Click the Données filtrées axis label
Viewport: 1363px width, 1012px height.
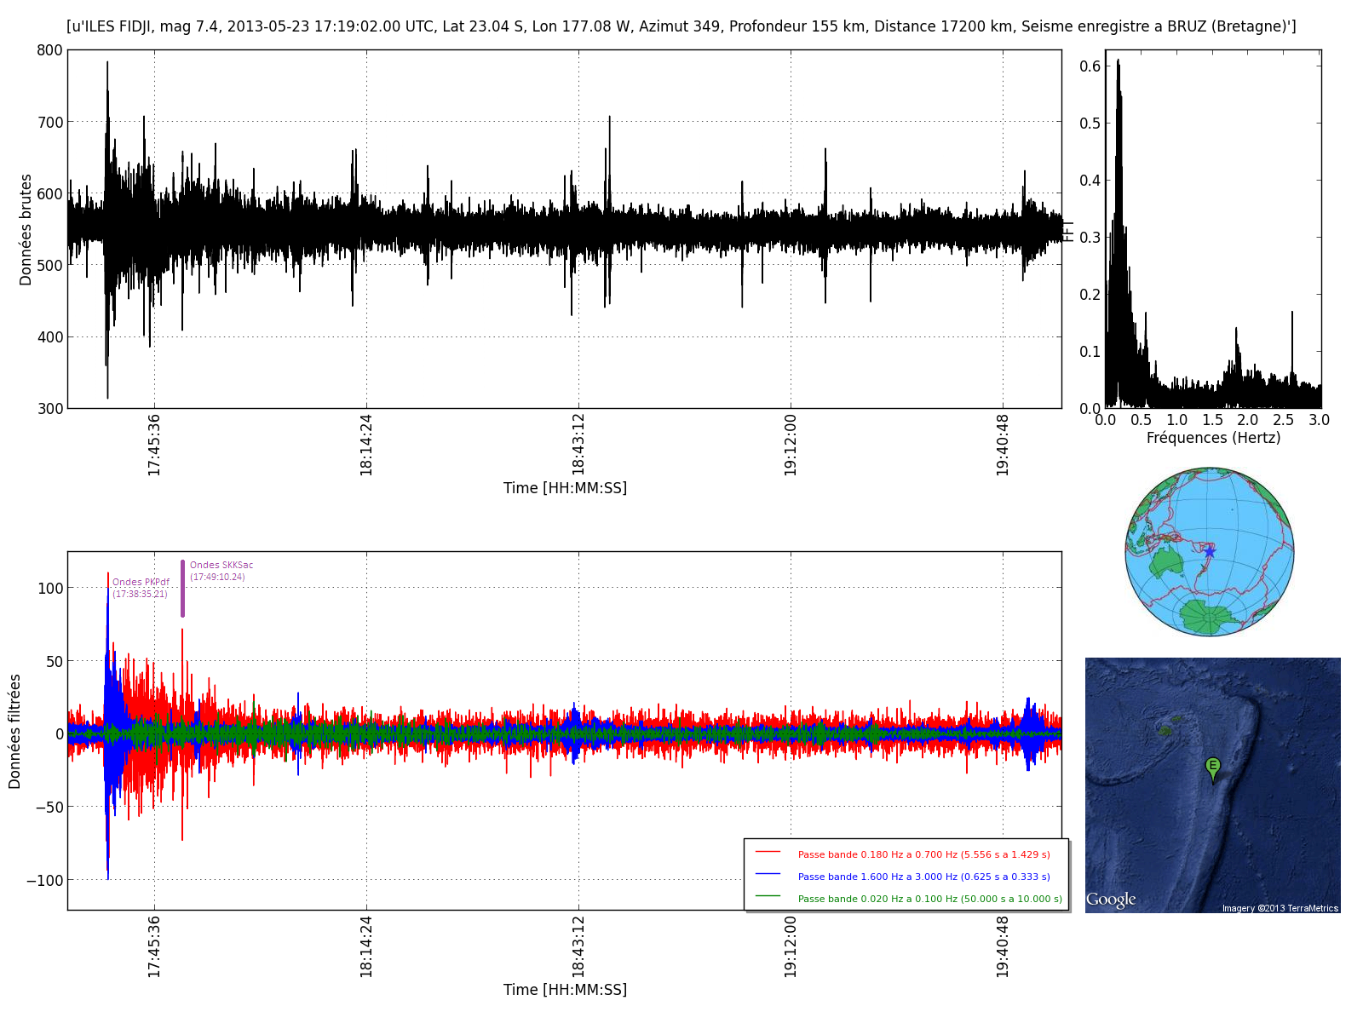[x=14, y=731]
